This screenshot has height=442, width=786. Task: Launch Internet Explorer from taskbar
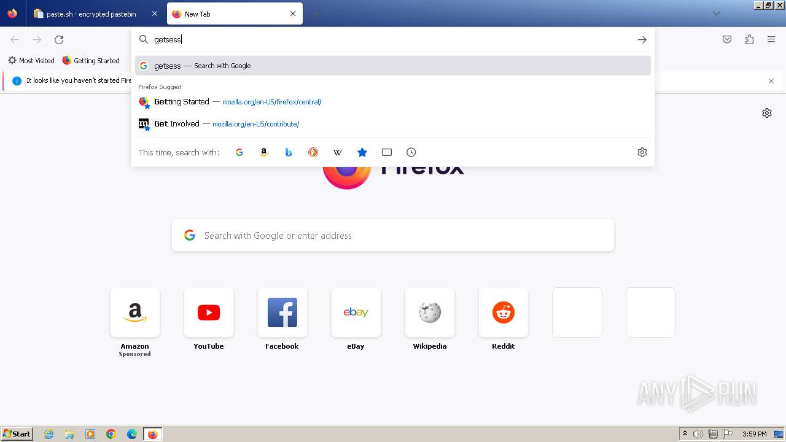click(49, 434)
